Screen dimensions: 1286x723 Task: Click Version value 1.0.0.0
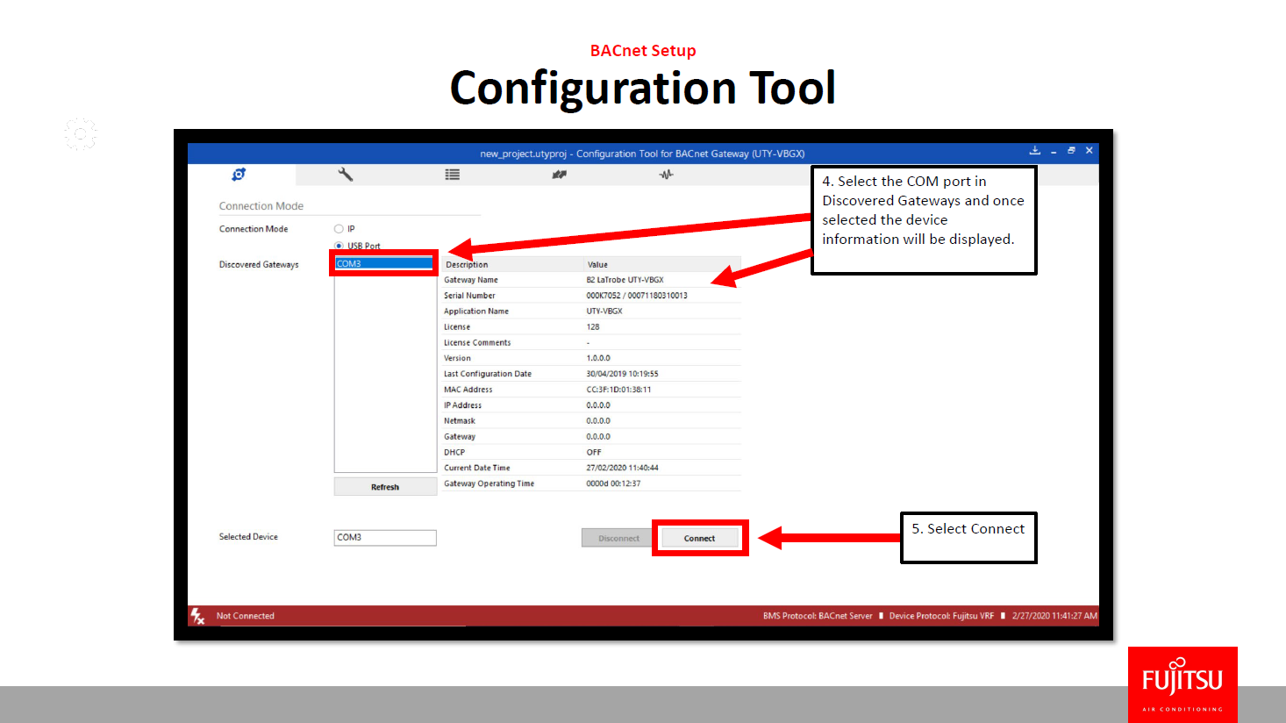coord(598,358)
